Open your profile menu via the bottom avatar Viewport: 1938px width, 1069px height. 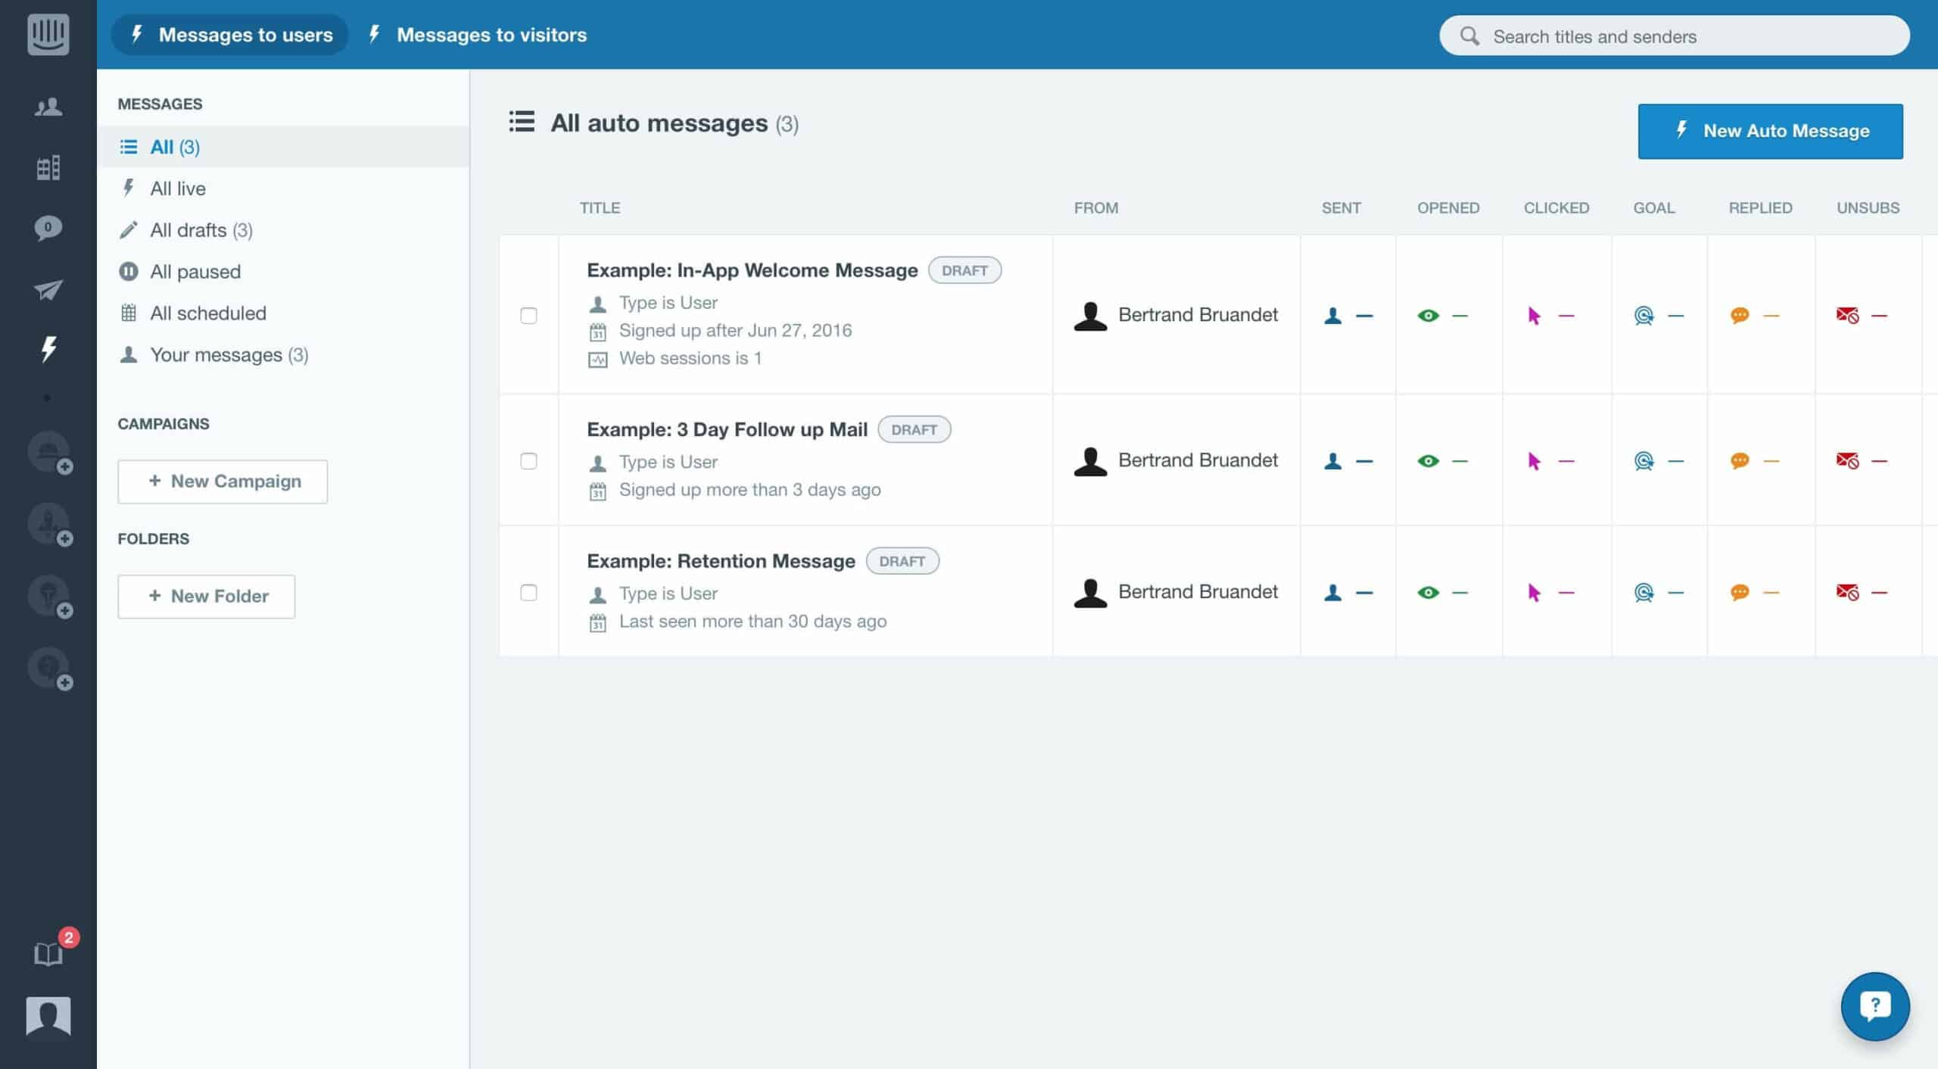click(x=48, y=1017)
